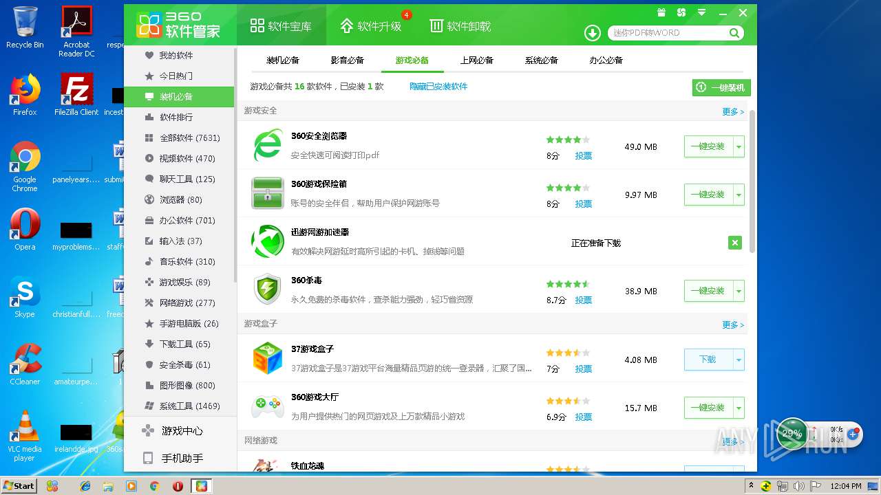Open 输入法 (37) category

coord(179,241)
